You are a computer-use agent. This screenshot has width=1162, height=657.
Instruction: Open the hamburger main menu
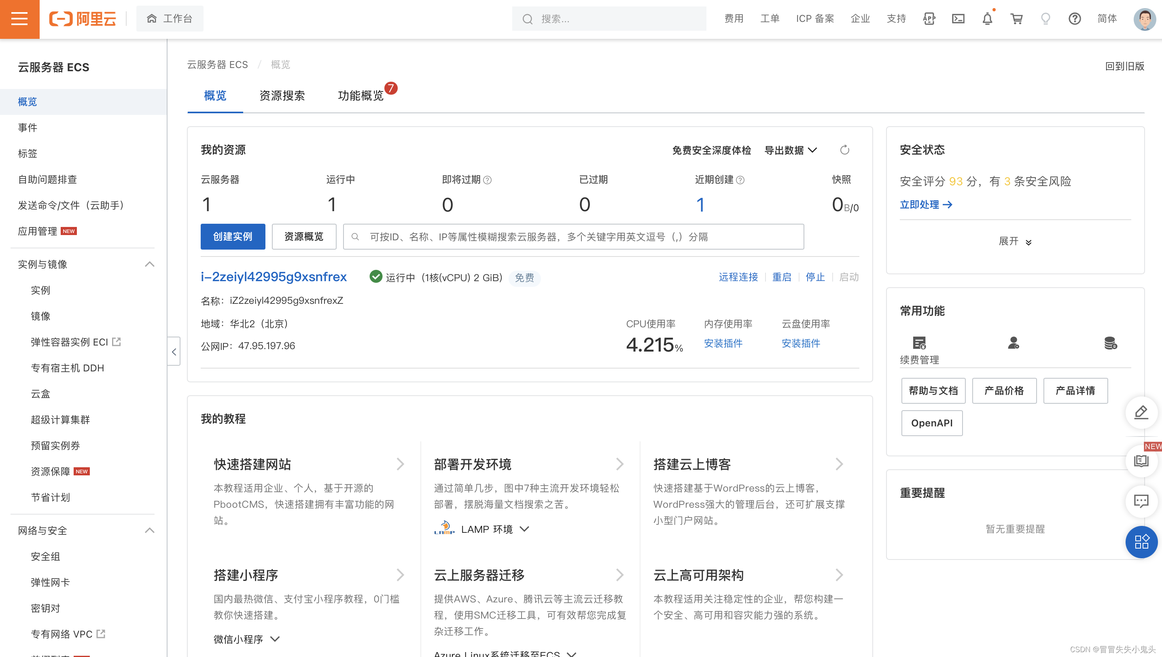[x=19, y=19]
